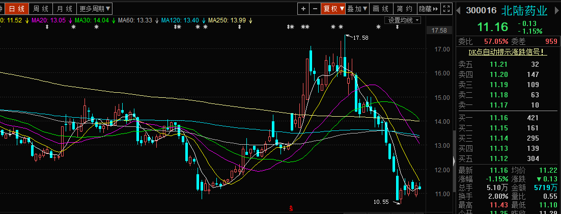Open 复权 price adjustment dropdown
This screenshot has width=561, height=214.
pyautogui.click(x=333, y=9)
